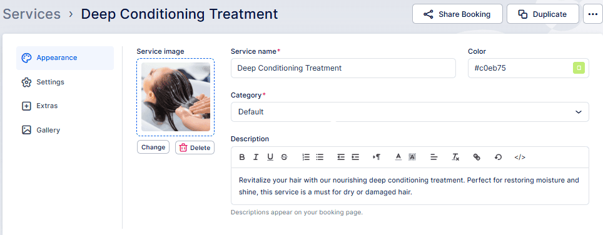Toggle underline formatting in description toolbar
Screen dimensions: 603x235
(270, 157)
